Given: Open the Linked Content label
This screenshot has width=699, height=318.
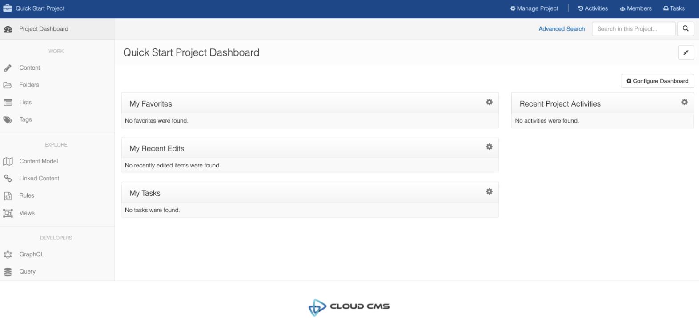Looking at the screenshot, I should (39, 179).
